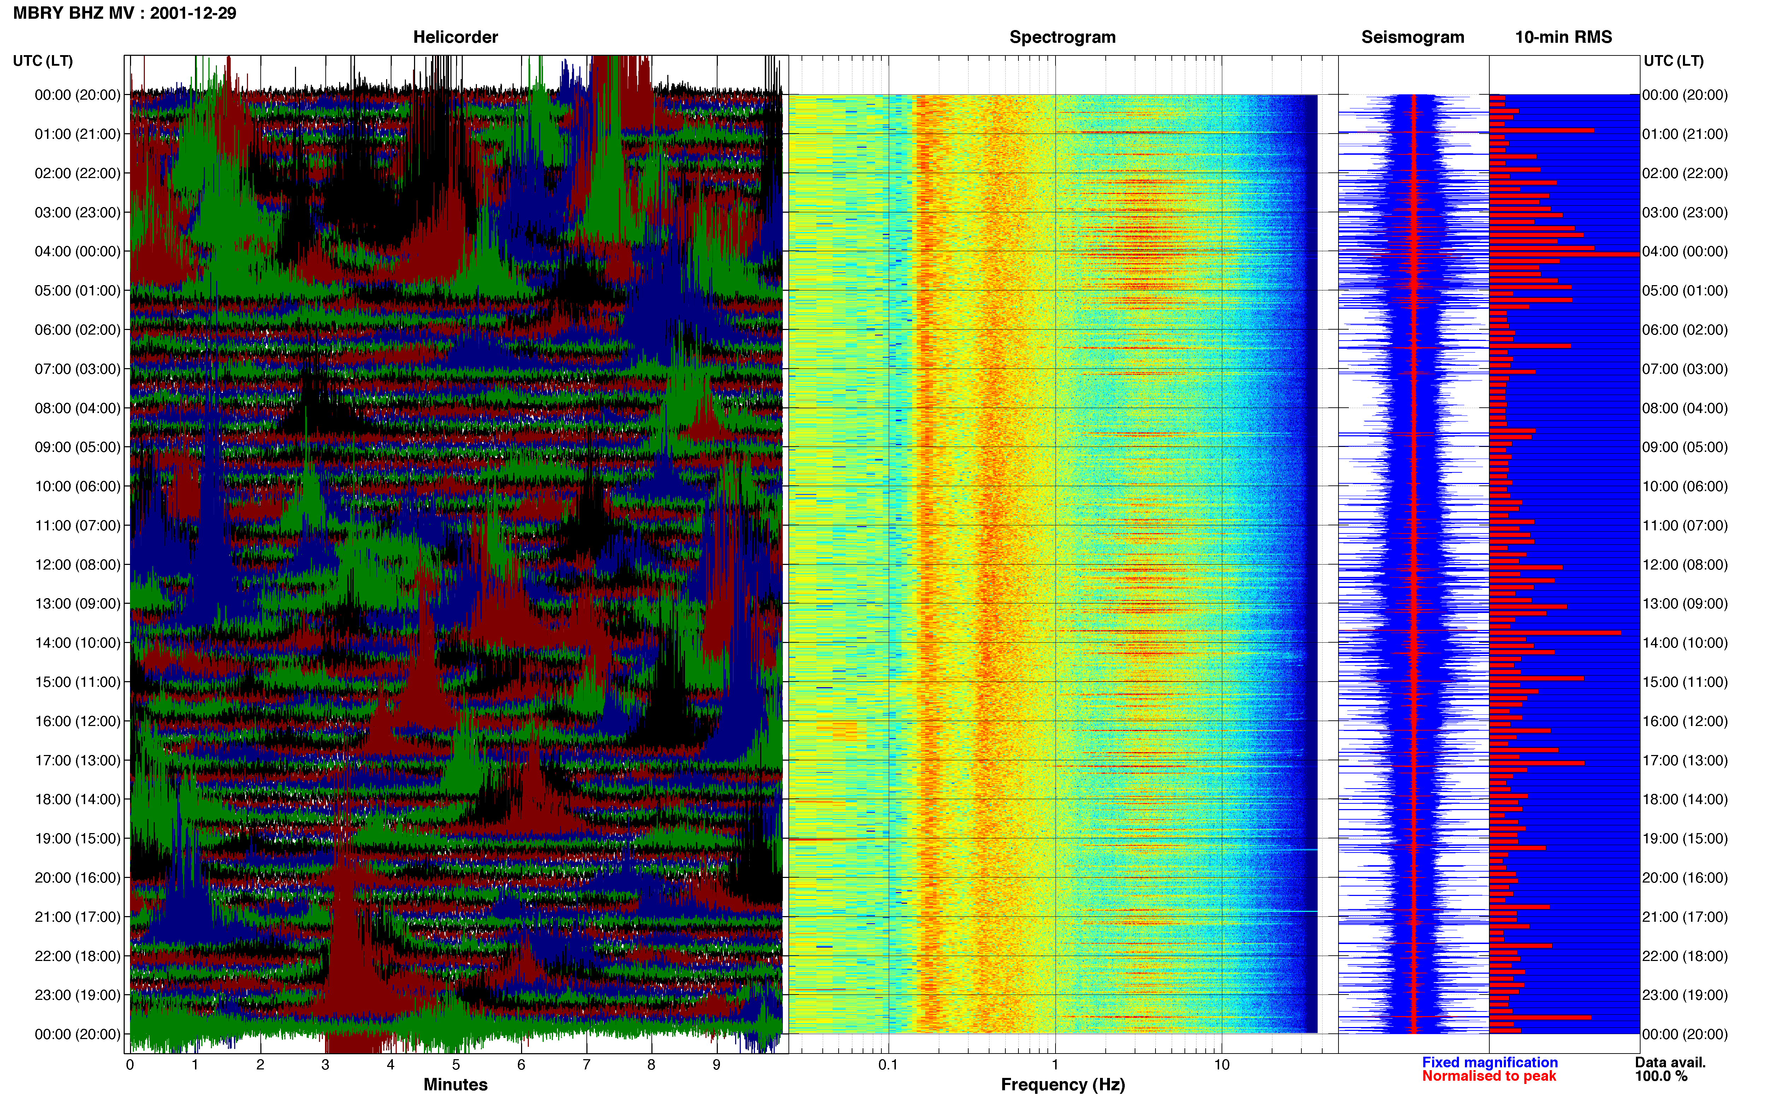Click left time label '16:00 (12:00)'

[x=78, y=721]
